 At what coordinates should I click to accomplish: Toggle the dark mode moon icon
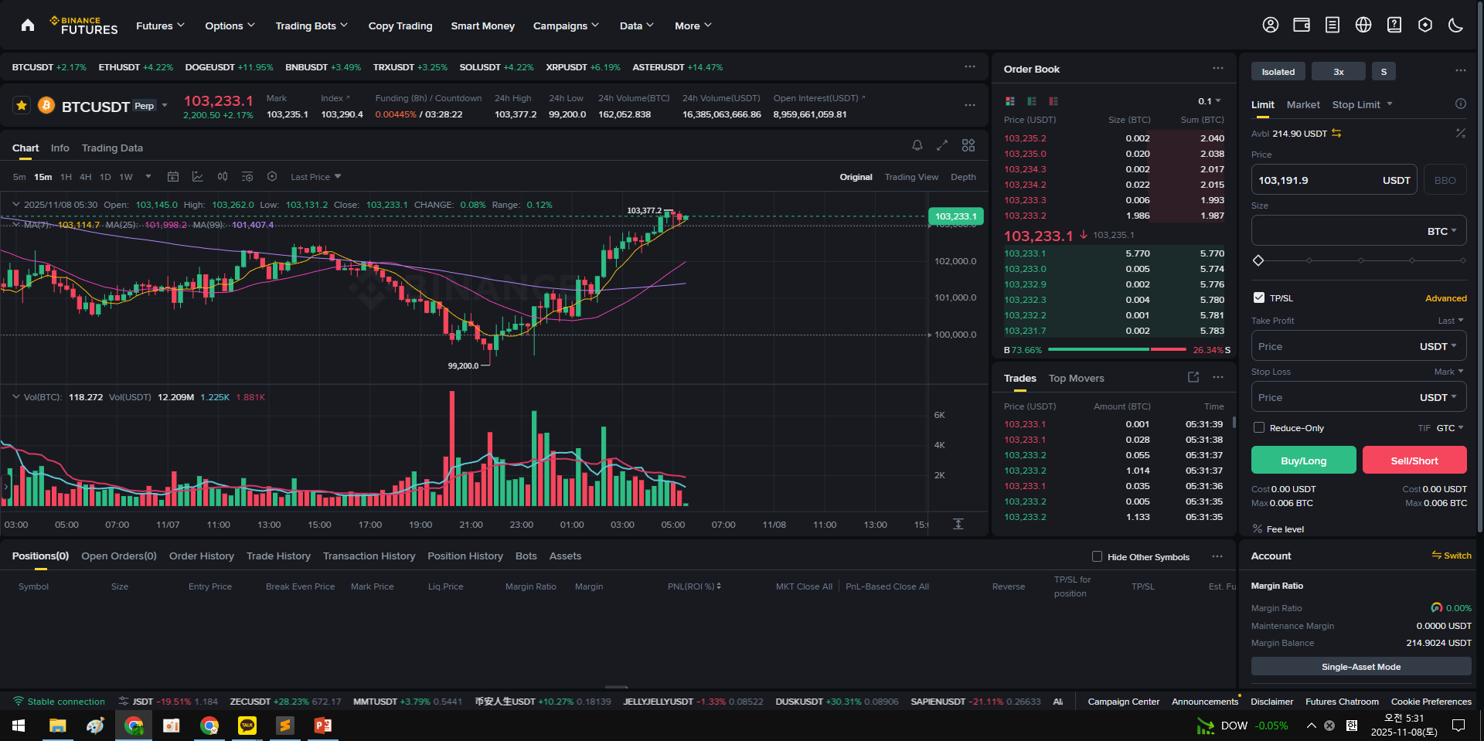click(x=1456, y=25)
